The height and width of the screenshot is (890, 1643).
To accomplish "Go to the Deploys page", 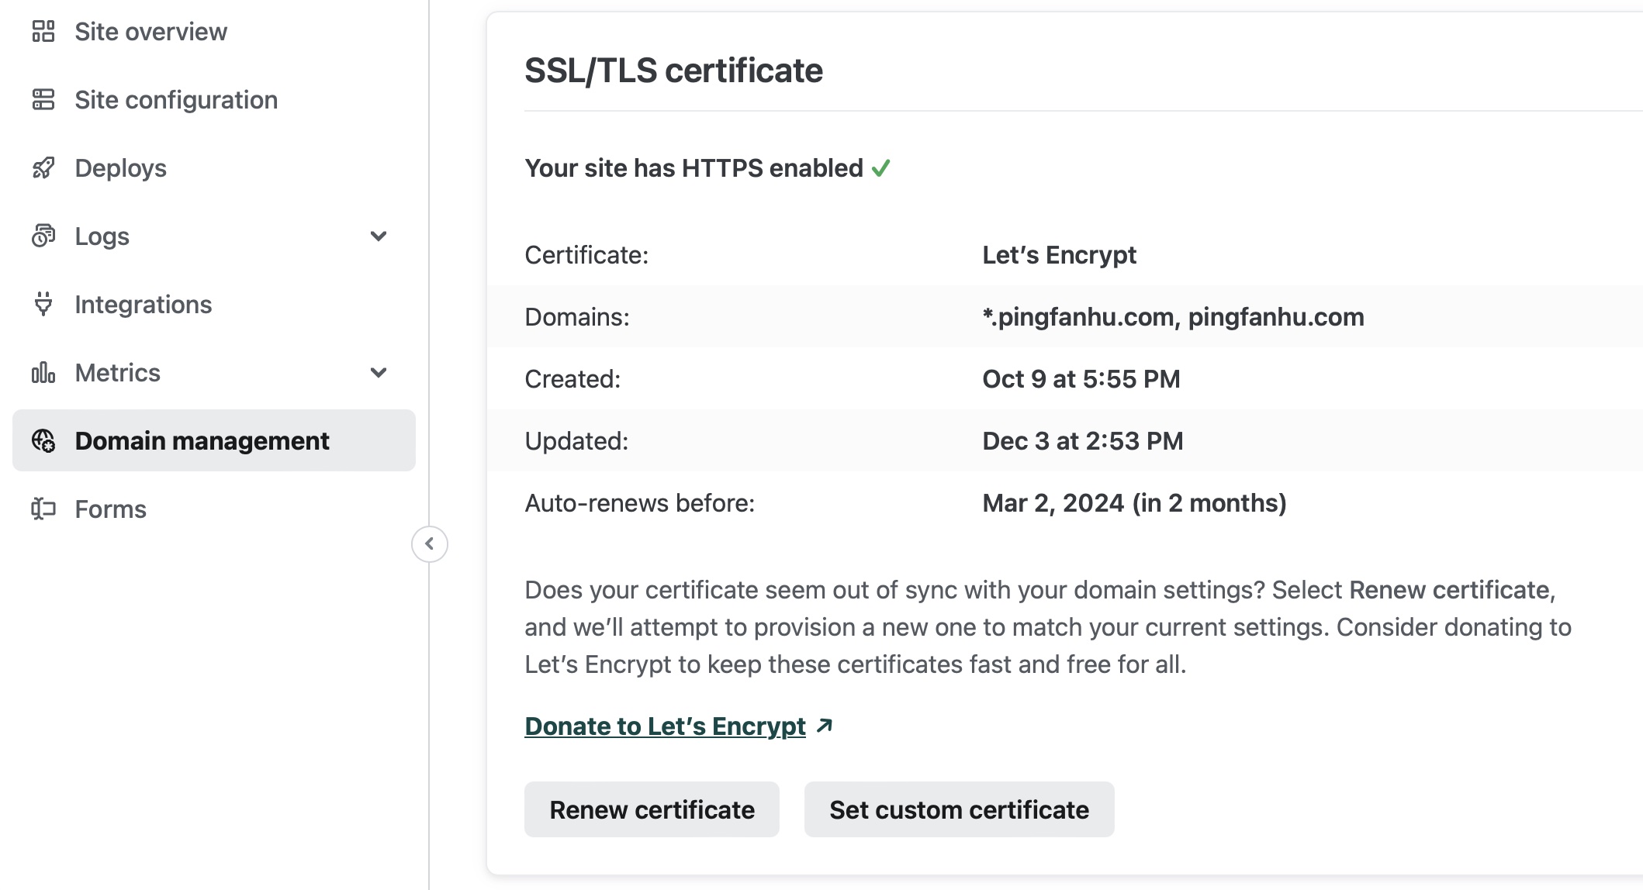I will [x=120, y=168].
